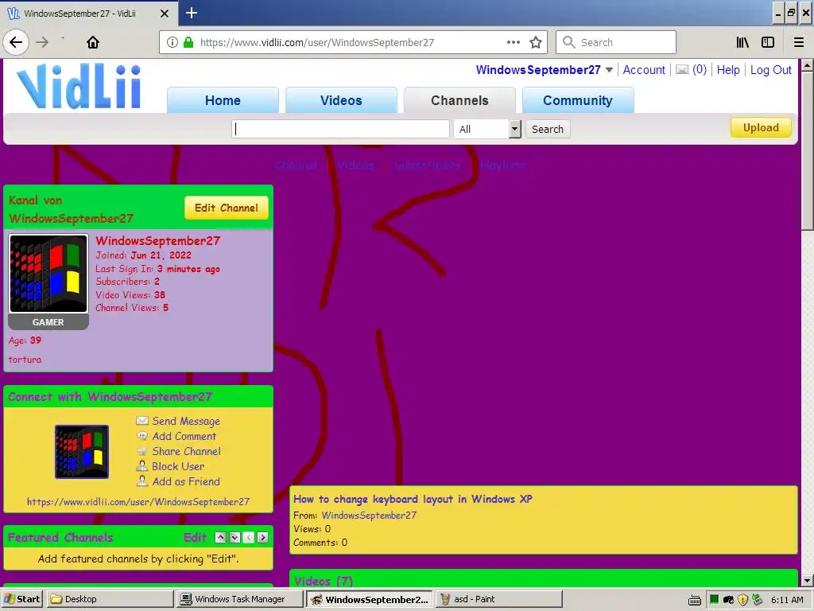Click Block User link
The width and height of the screenshot is (814, 611).
(178, 466)
